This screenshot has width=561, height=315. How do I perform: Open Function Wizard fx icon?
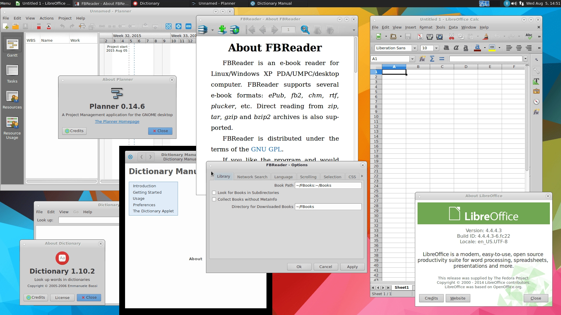click(422, 59)
